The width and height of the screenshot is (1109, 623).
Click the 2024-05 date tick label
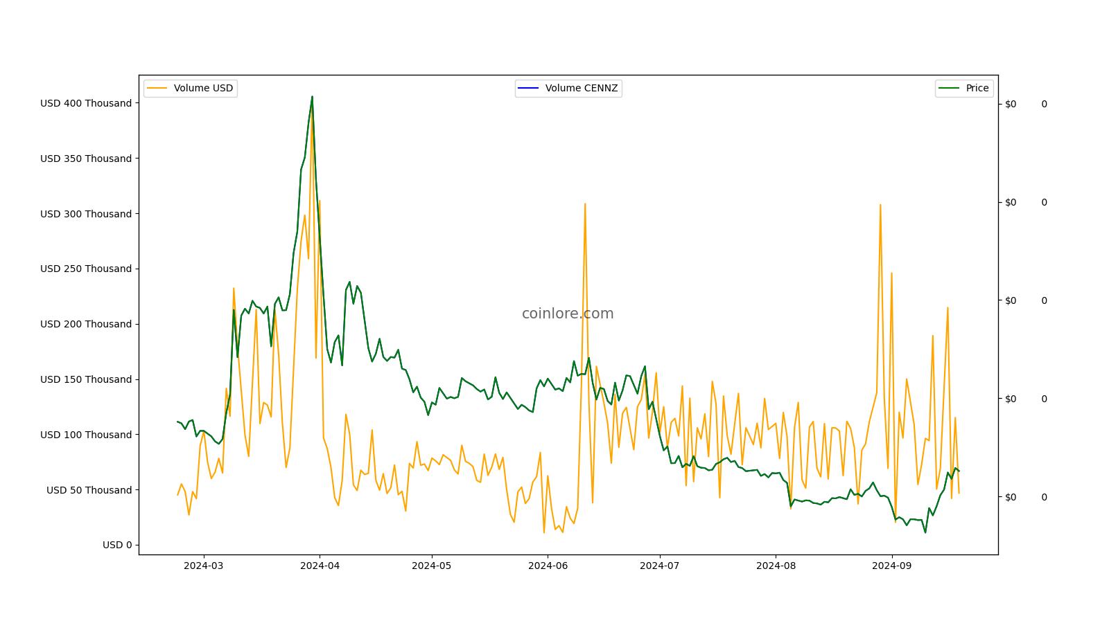click(x=432, y=566)
